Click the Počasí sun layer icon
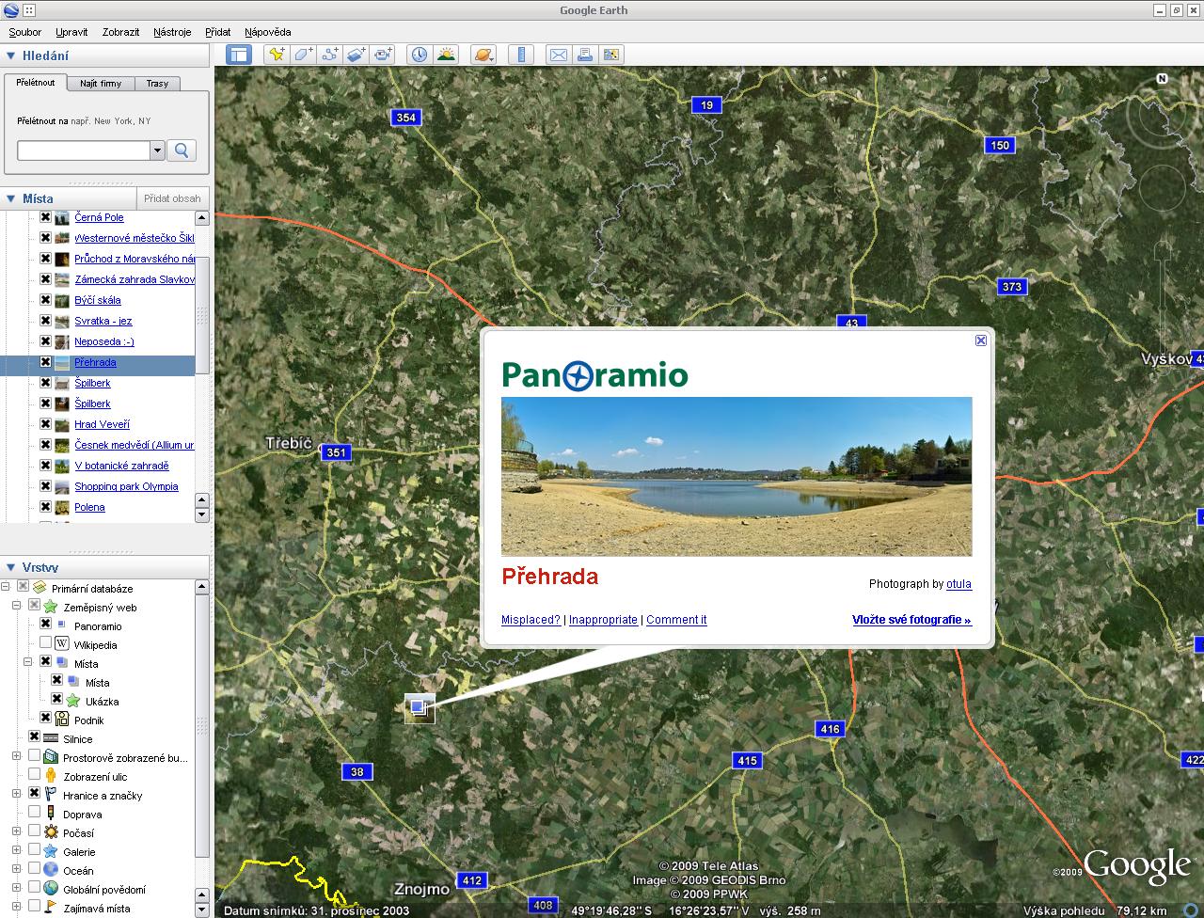 tap(51, 832)
